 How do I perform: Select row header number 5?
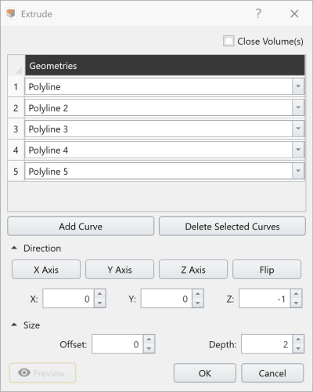(16, 172)
